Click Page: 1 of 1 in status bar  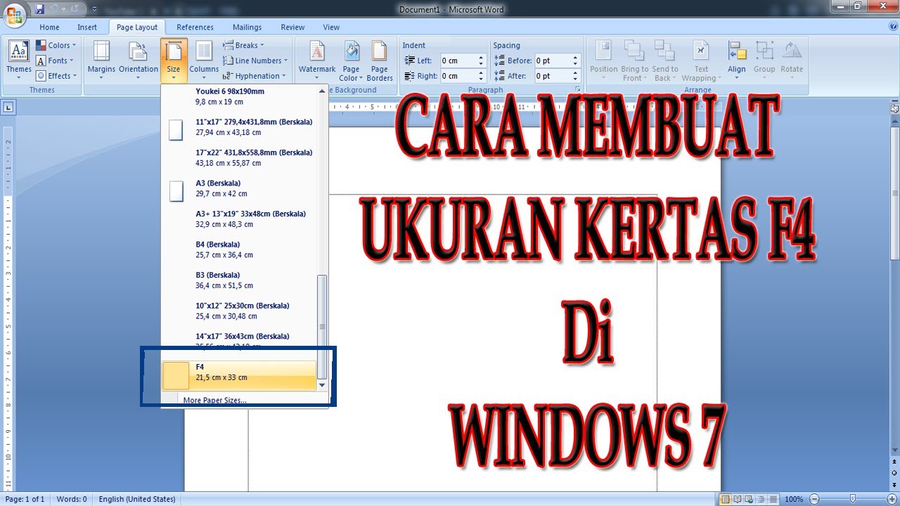[25, 499]
